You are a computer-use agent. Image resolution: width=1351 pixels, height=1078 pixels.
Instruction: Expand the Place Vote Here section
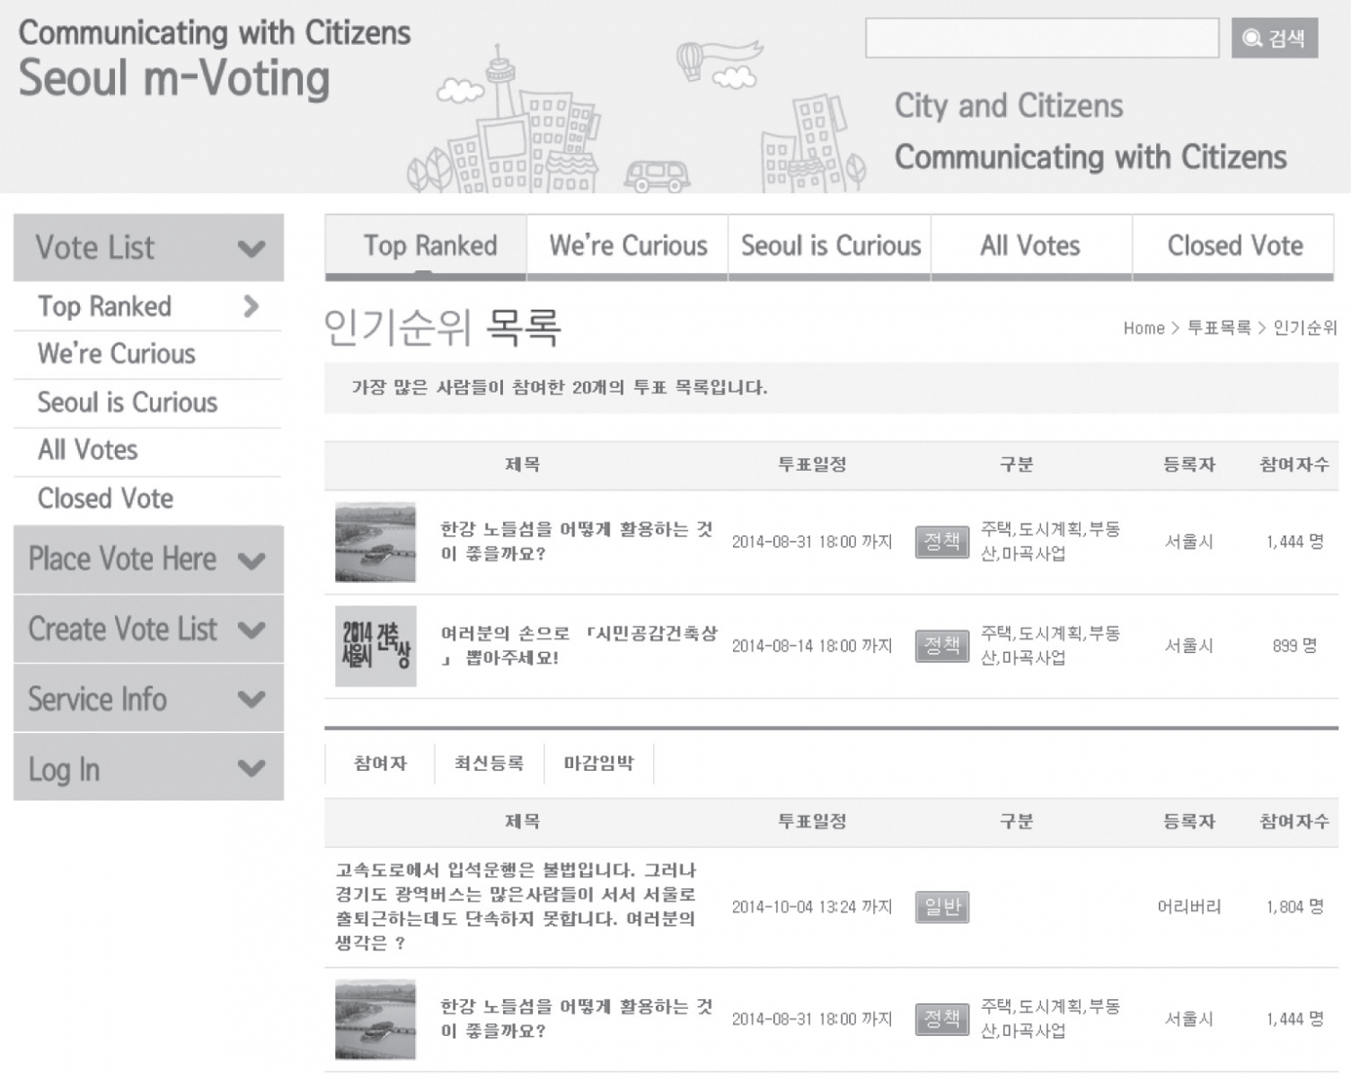(x=252, y=560)
